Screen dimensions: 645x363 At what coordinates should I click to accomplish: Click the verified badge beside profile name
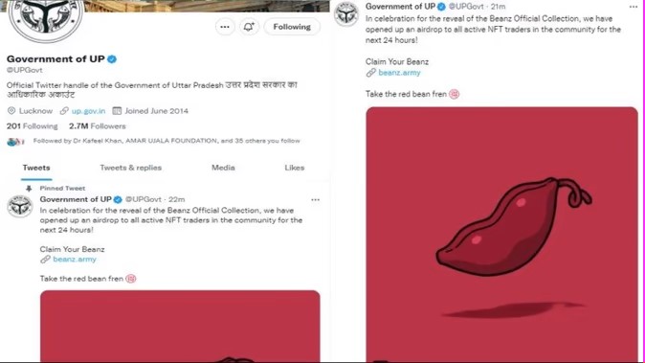[112, 59]
